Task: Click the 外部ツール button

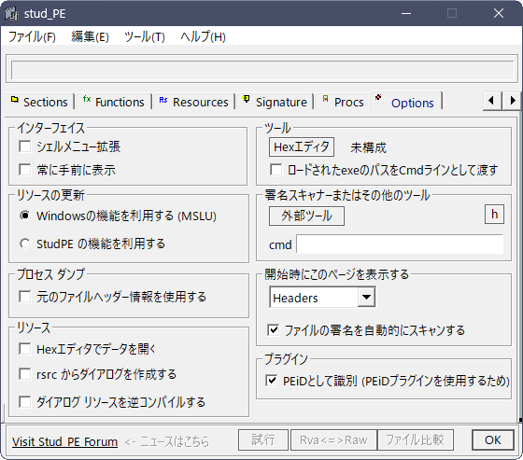Action: click(x=306, y=216)
